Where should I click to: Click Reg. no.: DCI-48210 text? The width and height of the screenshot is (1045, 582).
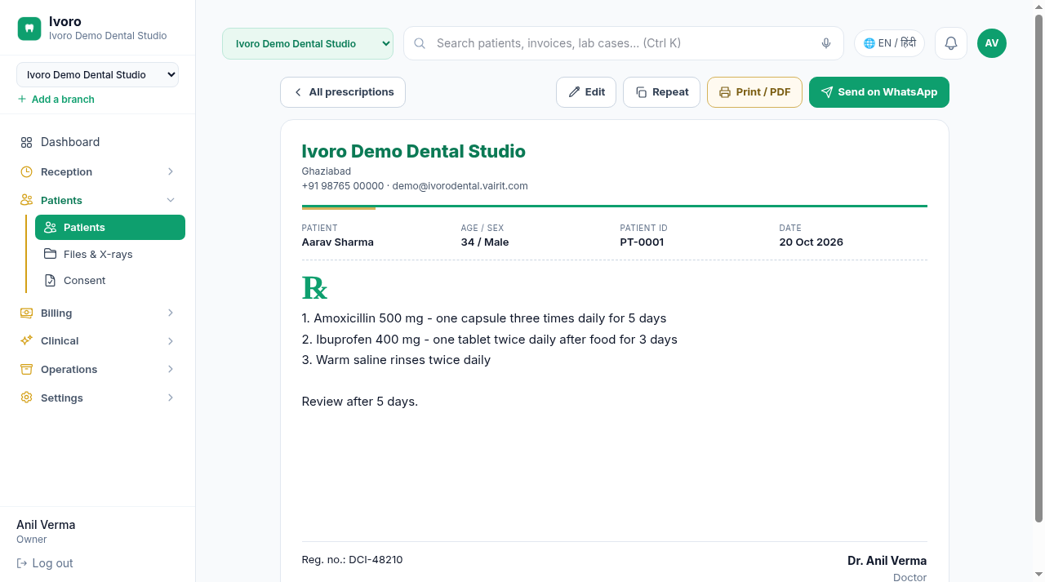tap(352, 560)
